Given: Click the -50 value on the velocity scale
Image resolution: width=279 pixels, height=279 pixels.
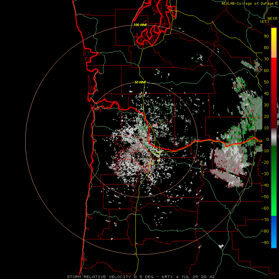Looking at the screenshot, I should coord(265,197).
